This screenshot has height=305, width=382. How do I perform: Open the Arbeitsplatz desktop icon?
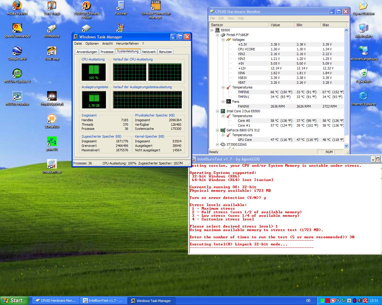tap(363, 31)
